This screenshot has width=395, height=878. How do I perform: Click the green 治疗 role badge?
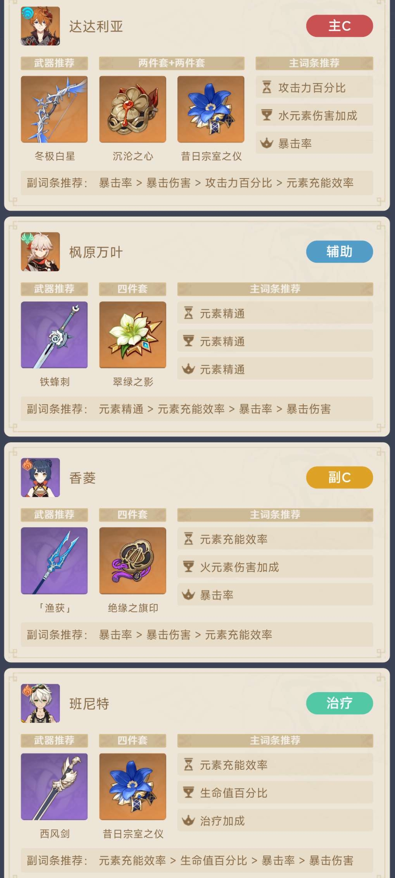coord(339,703)
